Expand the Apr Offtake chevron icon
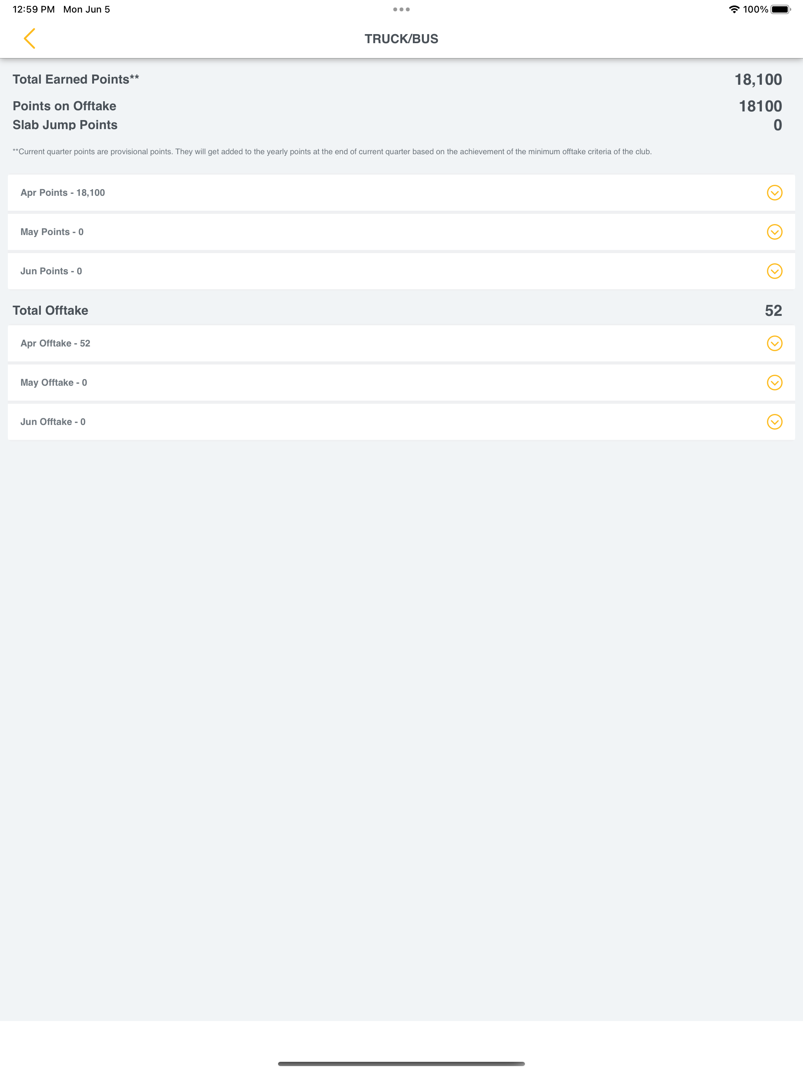Viewport: 803px width, 1072px height. pos(774,344)
